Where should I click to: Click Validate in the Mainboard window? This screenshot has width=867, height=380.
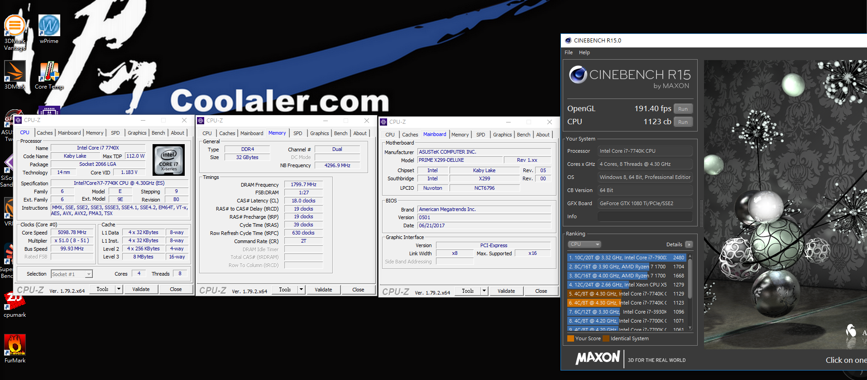pyautogui.click(x=506, y=291)
